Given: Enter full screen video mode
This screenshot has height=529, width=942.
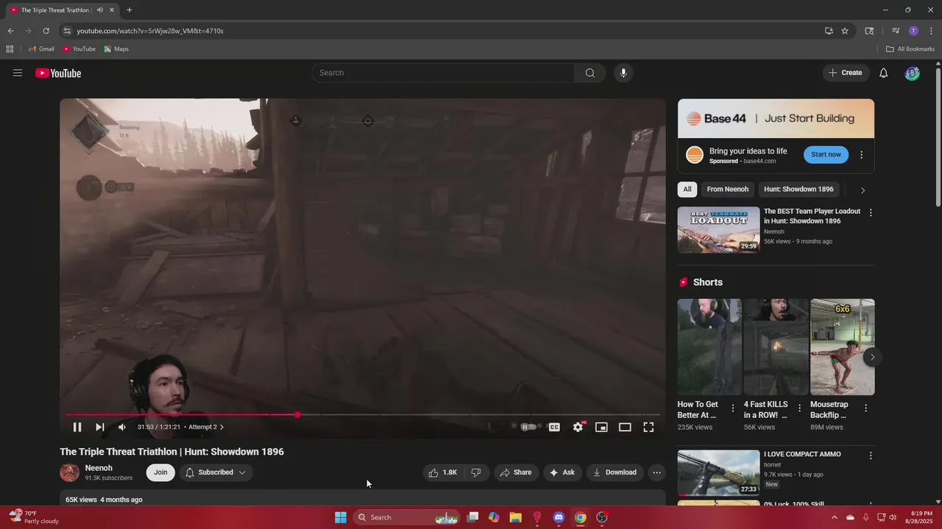Looking at the screenshot, I should (x=648, y=427).
